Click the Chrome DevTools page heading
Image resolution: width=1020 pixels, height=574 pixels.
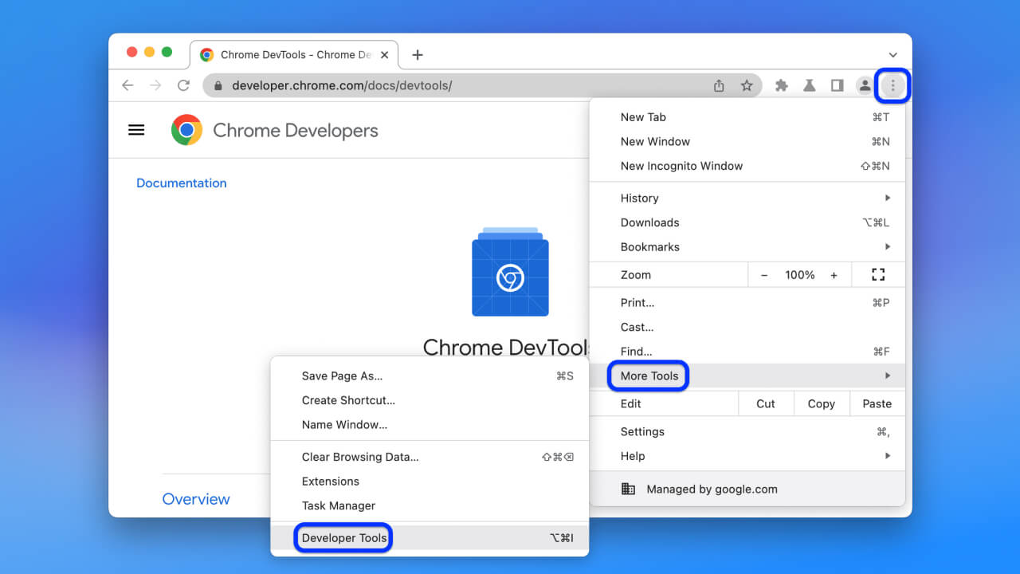[505, 348]
